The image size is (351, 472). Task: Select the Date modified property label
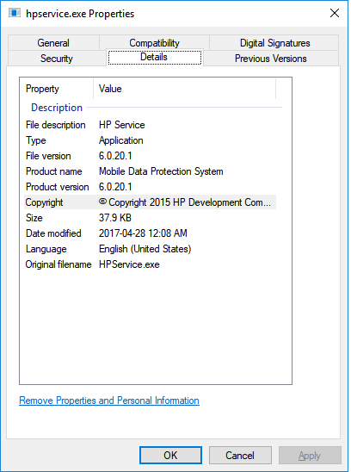[x=53, y=233]
